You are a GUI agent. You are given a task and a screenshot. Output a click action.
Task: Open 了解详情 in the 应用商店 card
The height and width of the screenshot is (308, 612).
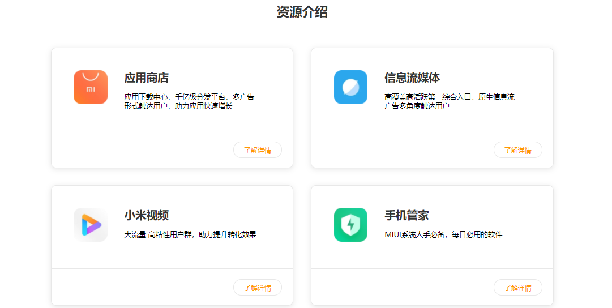tap(258, 150)
